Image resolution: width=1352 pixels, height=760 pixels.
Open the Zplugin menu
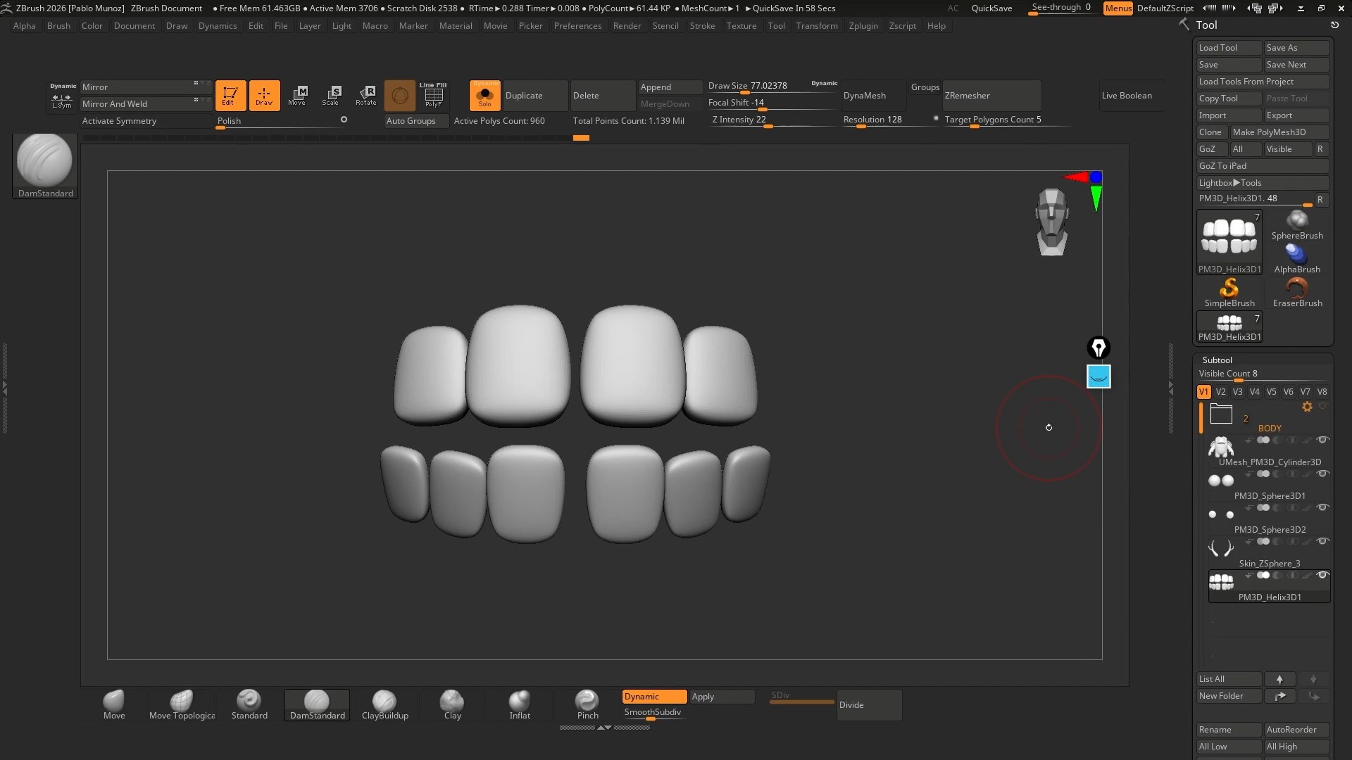pyautogui.click(x=863, y=25)
